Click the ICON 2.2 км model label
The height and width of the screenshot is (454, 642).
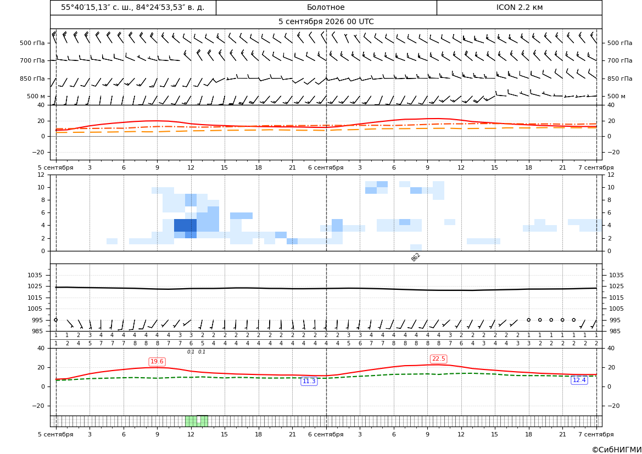coord(519,7)
